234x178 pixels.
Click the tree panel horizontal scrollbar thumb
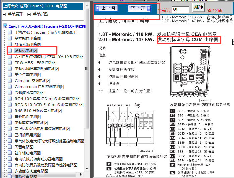click(42, 174)
